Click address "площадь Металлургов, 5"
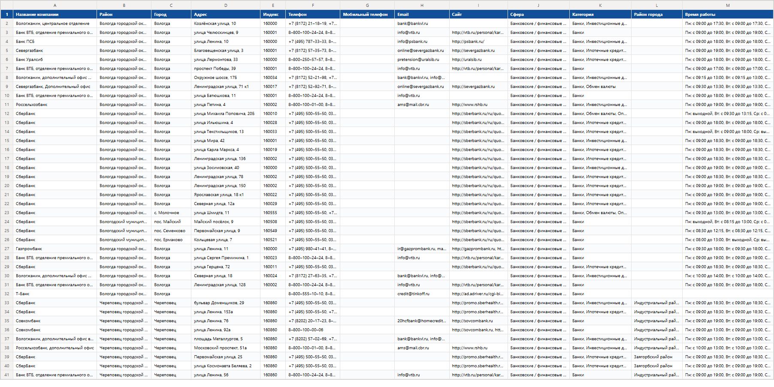This screenshot has height=387, width=774. [226, 339]
